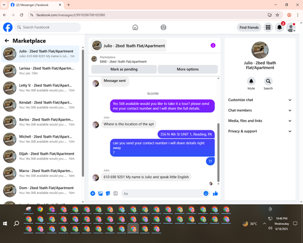Reload the page using browser refresh icon
This screenshot has width=303, height=243.
coord(22,15)
